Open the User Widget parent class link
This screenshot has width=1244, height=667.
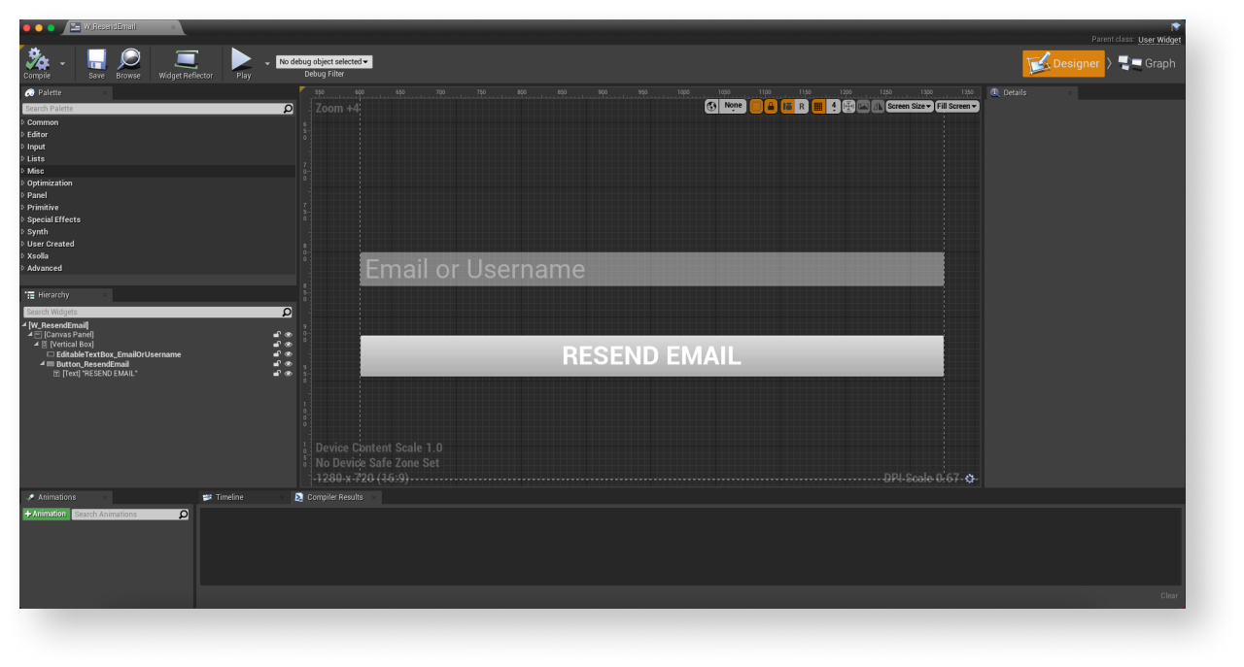pos(1159,40)
